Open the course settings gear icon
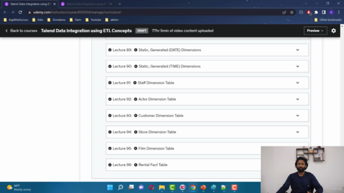344x193 pixels. [x=333, y=31]
